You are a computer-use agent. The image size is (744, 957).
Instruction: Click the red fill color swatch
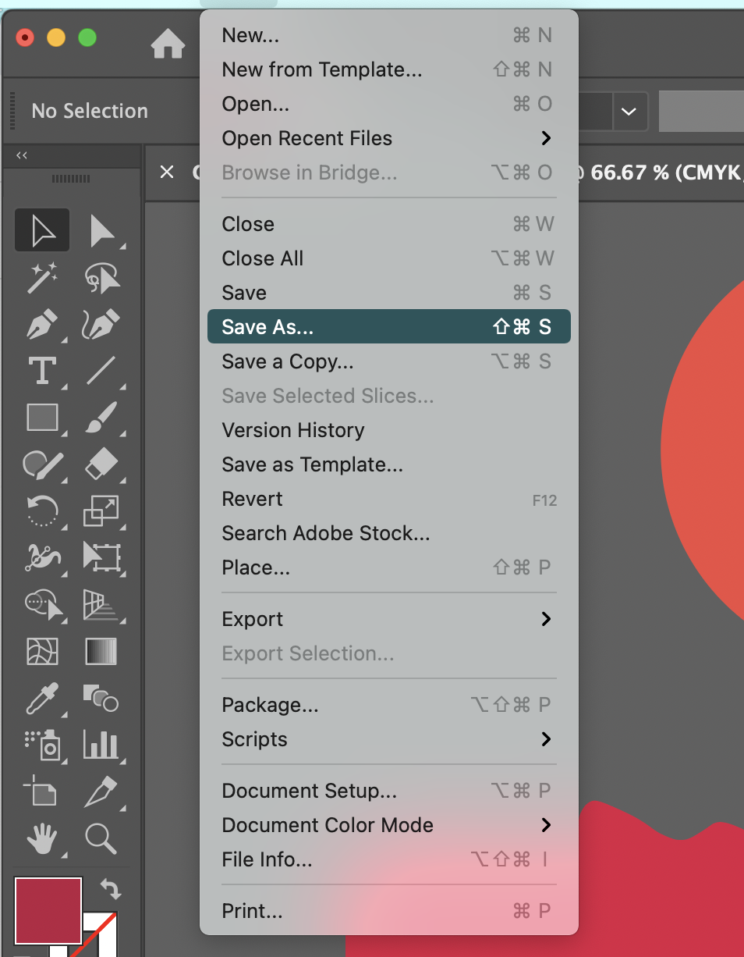click(x=47, y=909)
